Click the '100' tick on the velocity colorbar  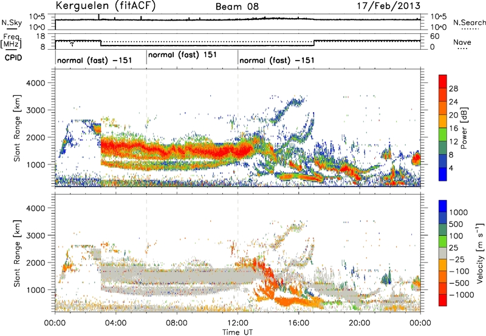pyautogui.click(x=456, y=236)
